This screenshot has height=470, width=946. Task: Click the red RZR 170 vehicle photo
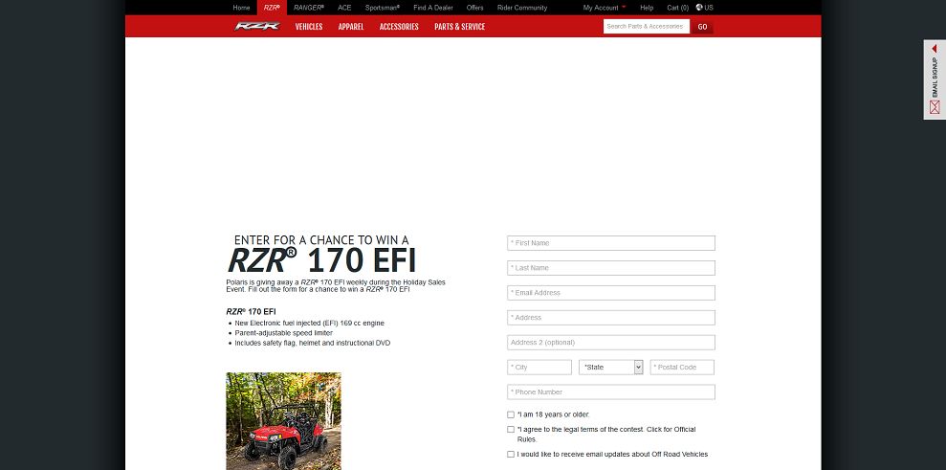coord(283,421)
